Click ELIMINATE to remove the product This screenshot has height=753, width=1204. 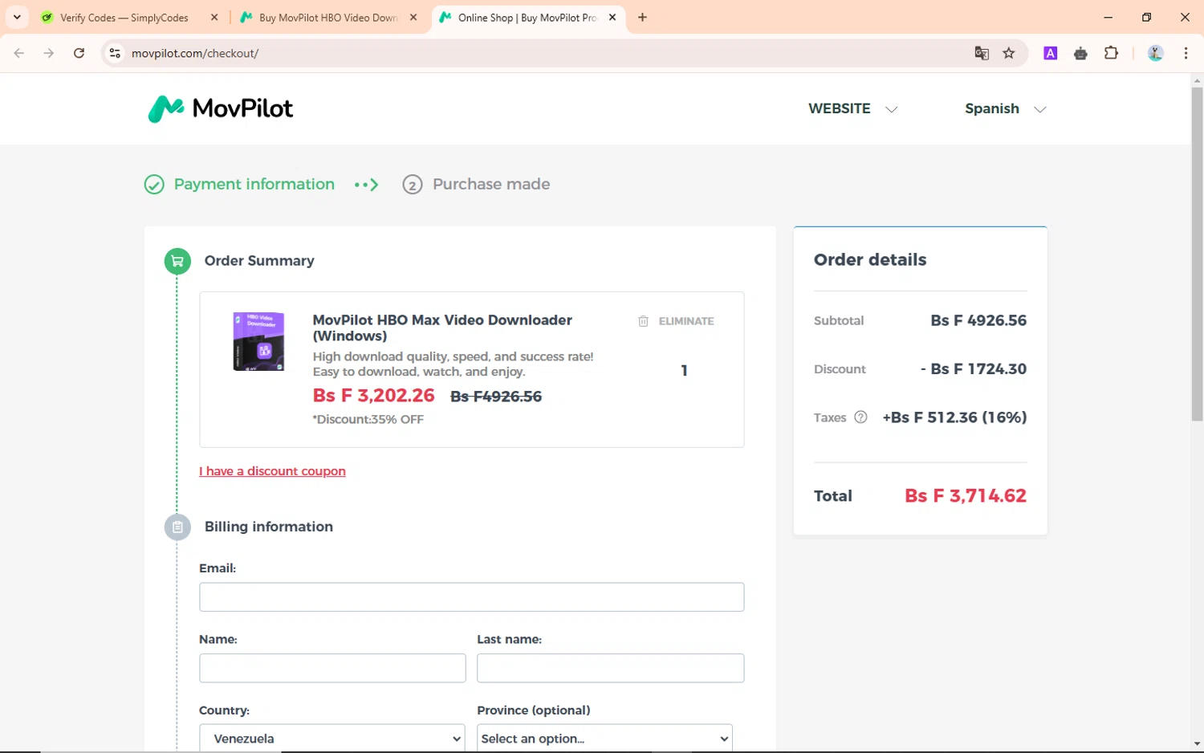(686, 321)
